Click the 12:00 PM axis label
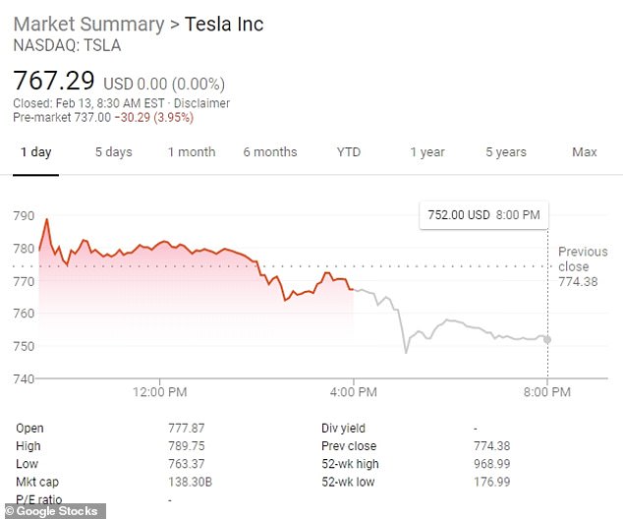This screenshot has width=623, height=519. click(160, 391)
